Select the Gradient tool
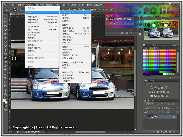This screenshot has width=183, height=137. [5, 62]
